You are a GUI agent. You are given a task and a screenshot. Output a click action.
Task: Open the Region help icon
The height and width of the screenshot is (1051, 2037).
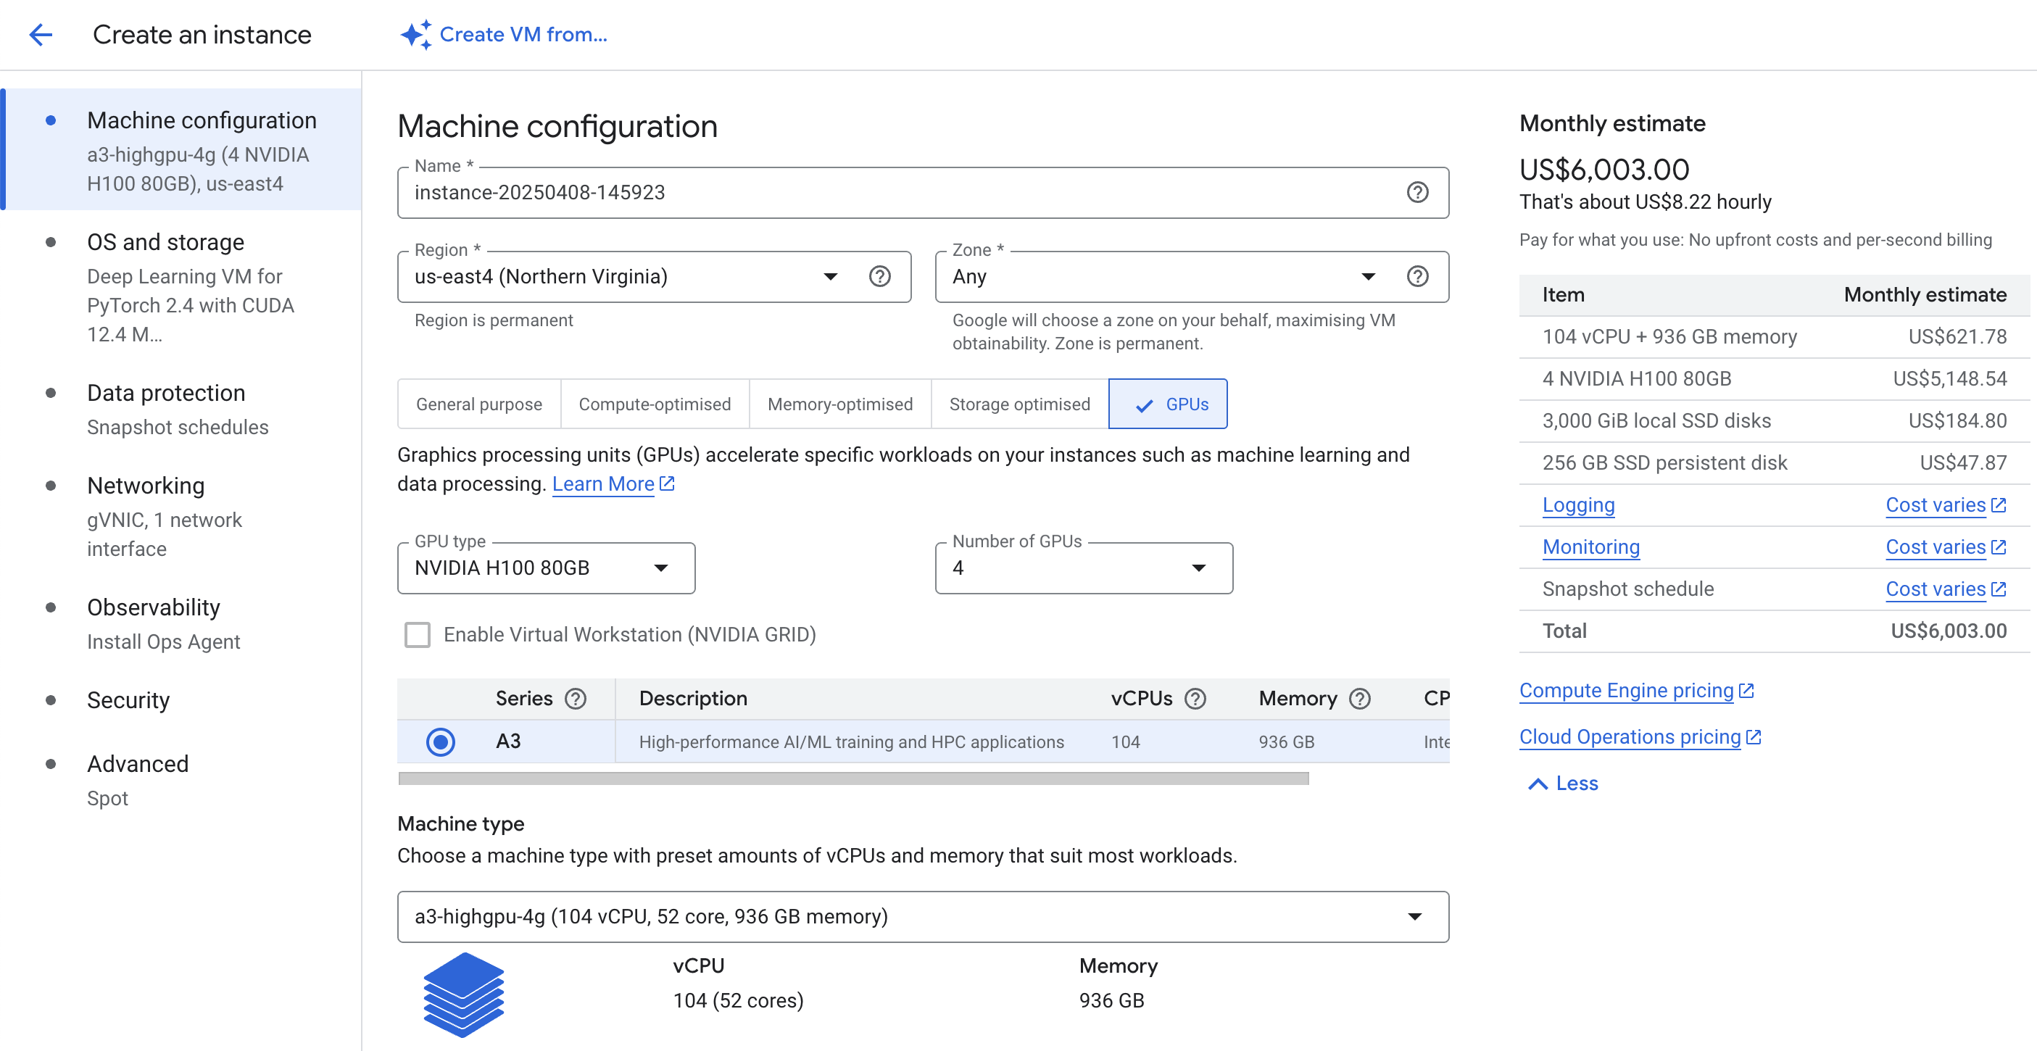pyautogui.click(x=879, y=276)
